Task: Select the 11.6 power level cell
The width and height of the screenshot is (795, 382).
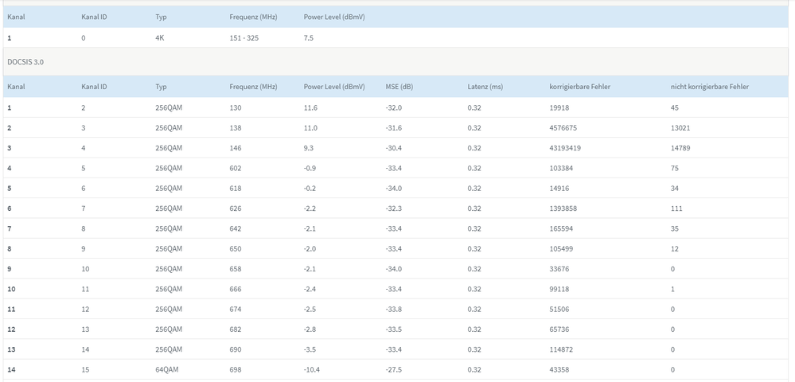Action: (x=310, y=107)
